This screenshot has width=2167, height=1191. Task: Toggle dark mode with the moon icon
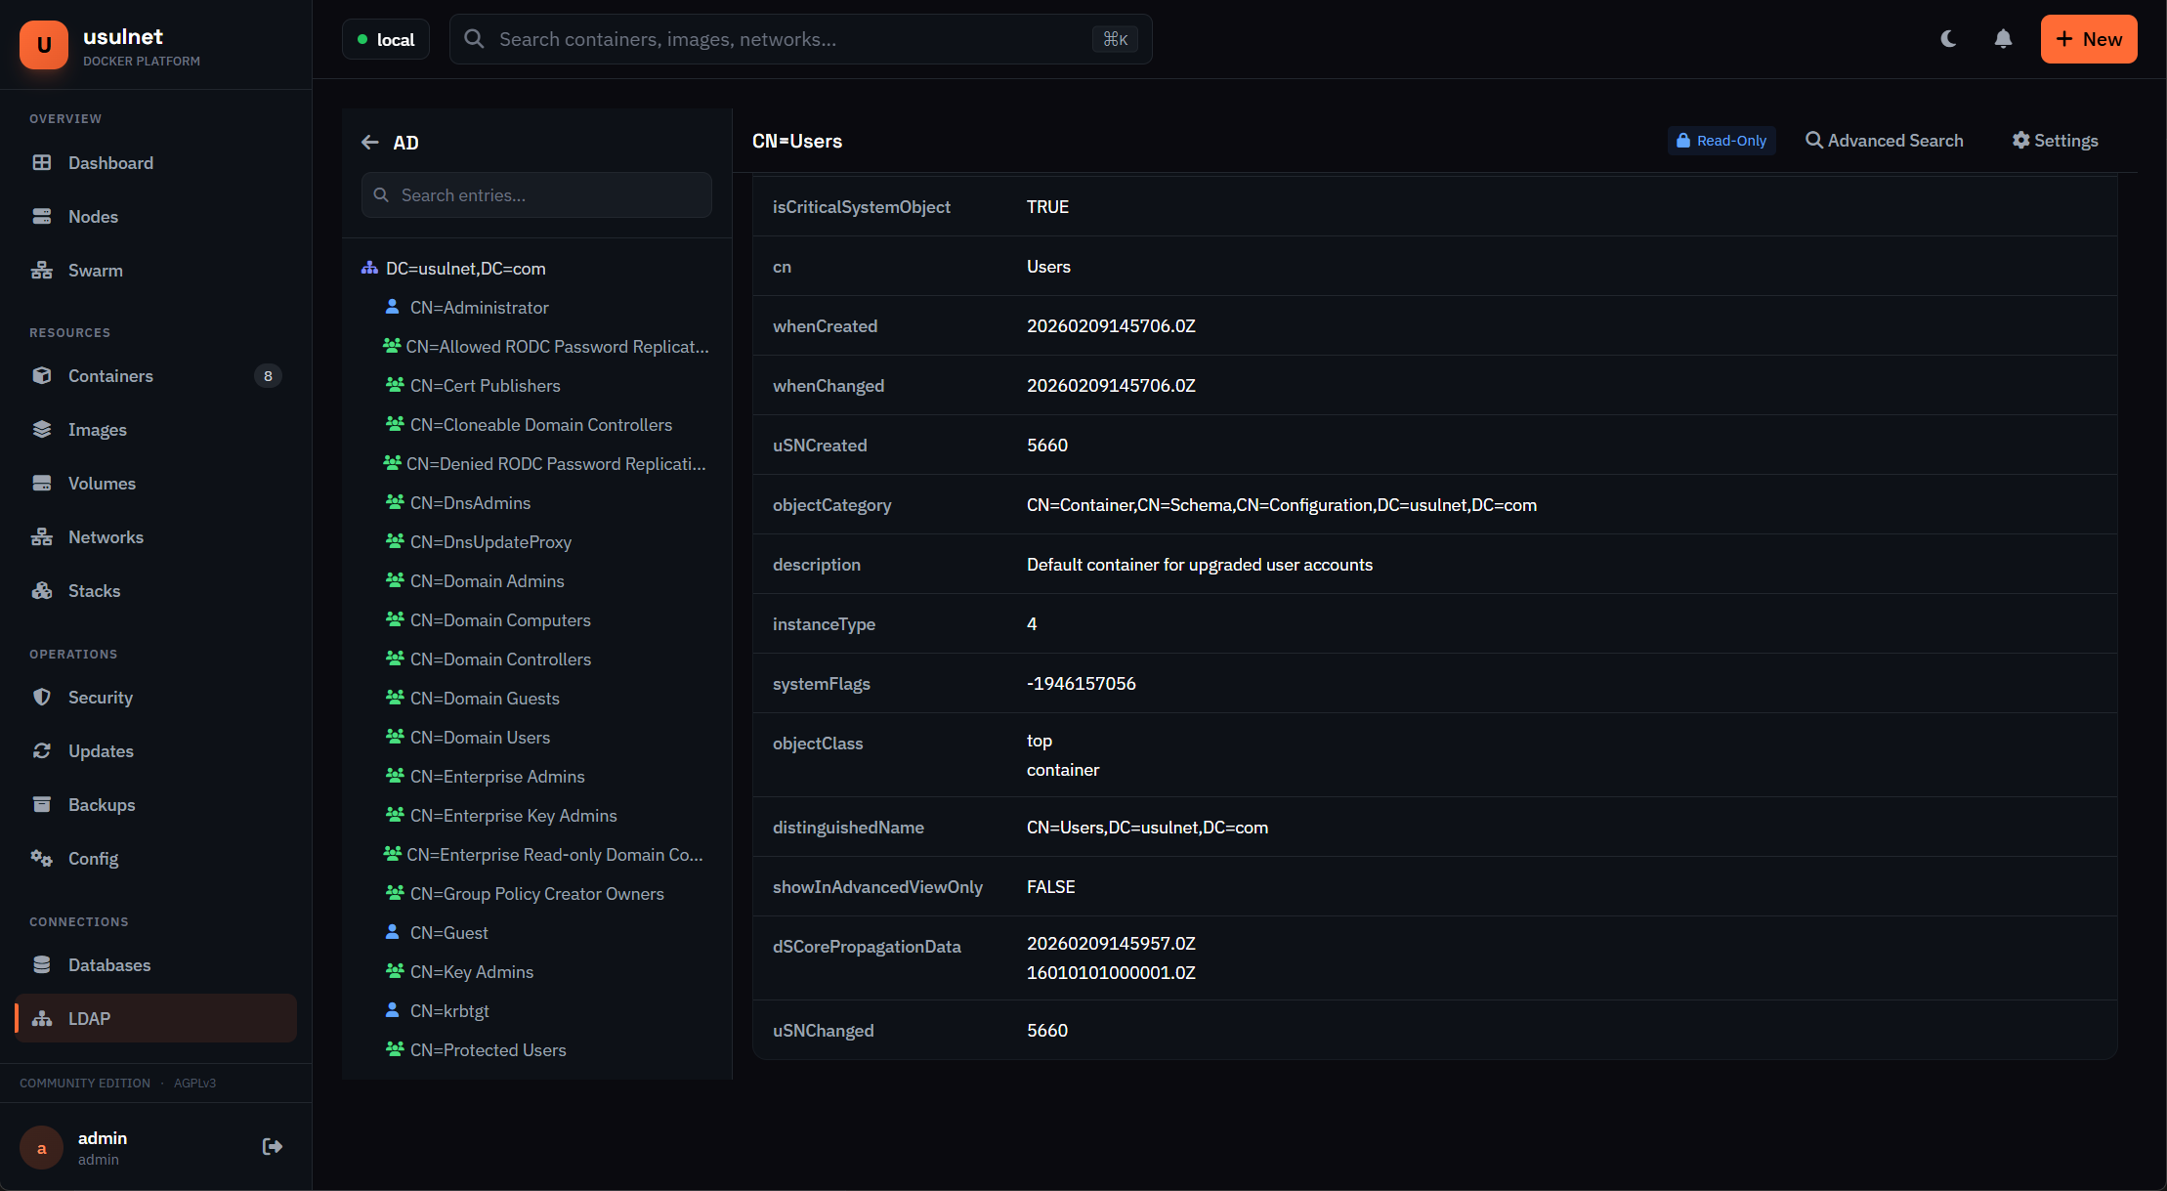[1948, 38]
